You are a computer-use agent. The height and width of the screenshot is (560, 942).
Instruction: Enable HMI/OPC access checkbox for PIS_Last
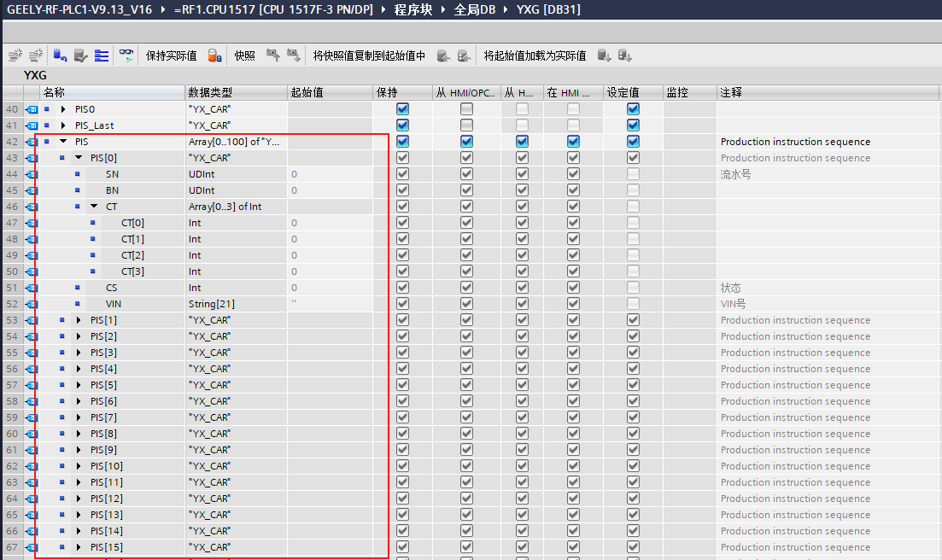466,125
